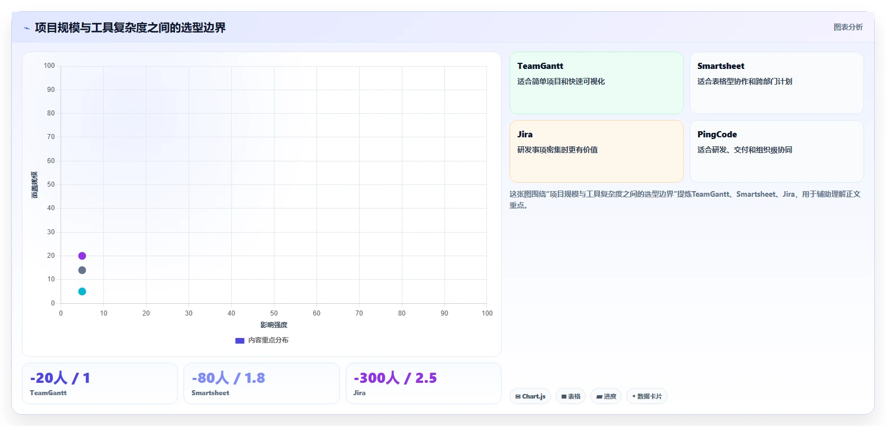Screen dimensions: 886x426
Task: Click the TeamGantt heading in the green card
Action: tap(540, 66)
